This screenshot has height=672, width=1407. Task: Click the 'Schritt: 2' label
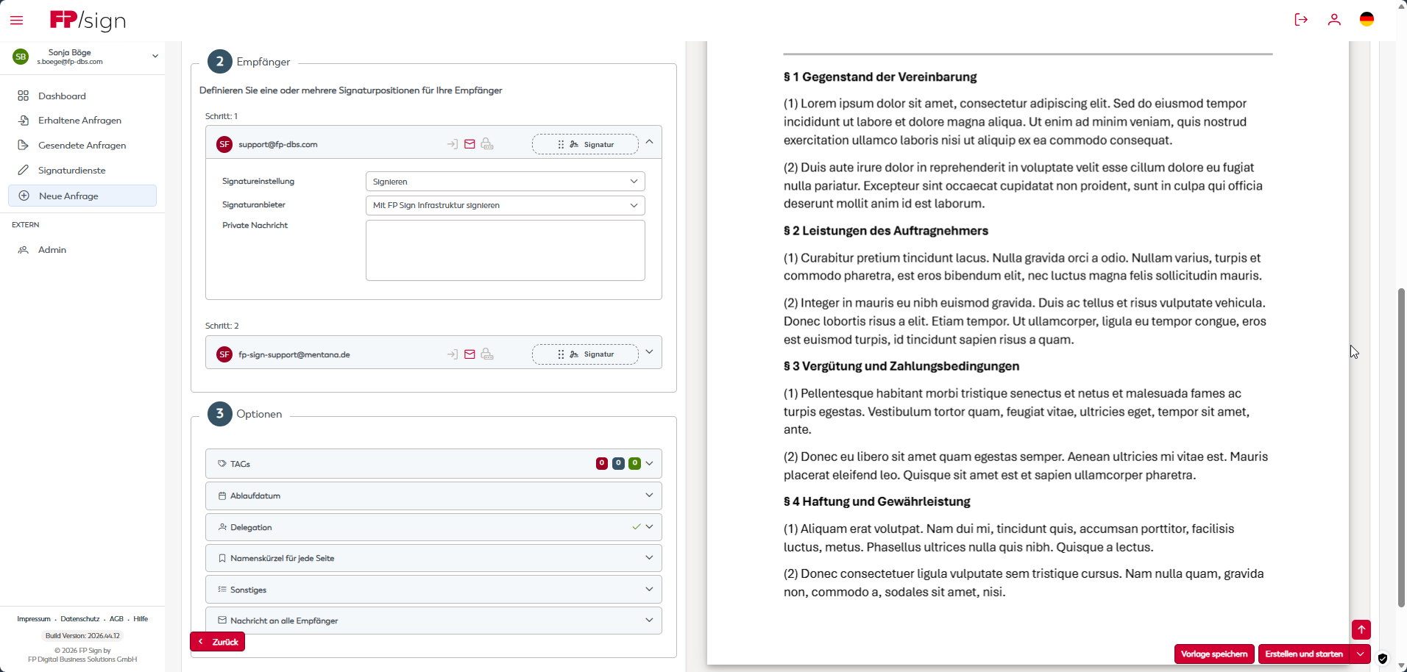tap(222, 326)
